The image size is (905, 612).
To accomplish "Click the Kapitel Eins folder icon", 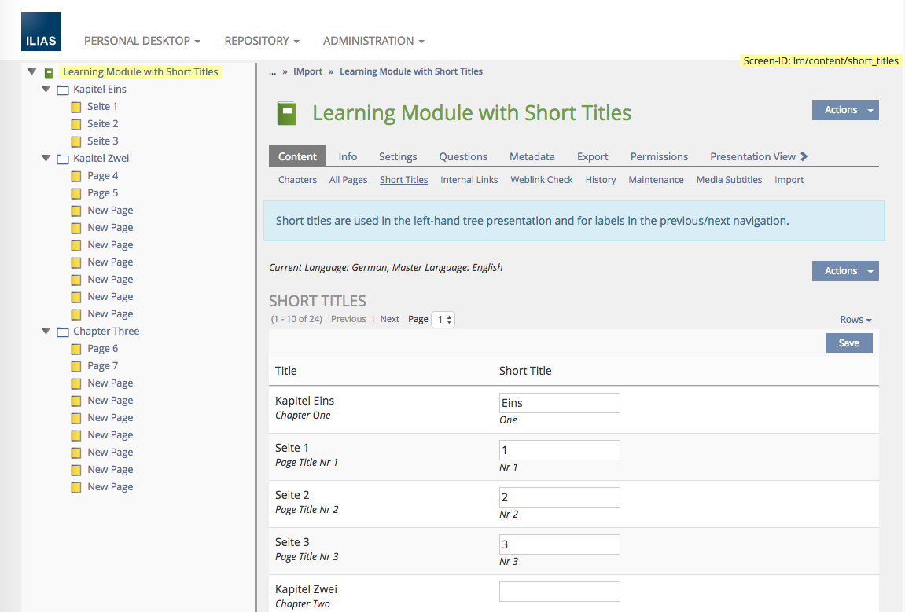I will [63, 90].
